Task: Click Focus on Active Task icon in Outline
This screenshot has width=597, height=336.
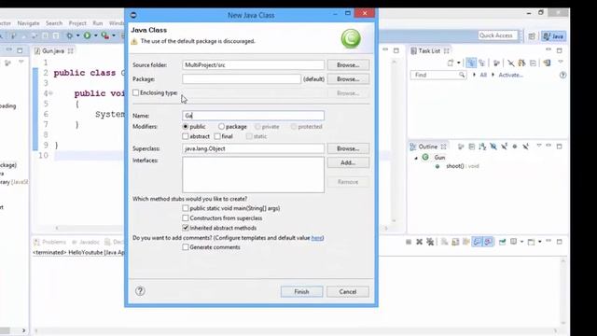Action: coord(461,147)
